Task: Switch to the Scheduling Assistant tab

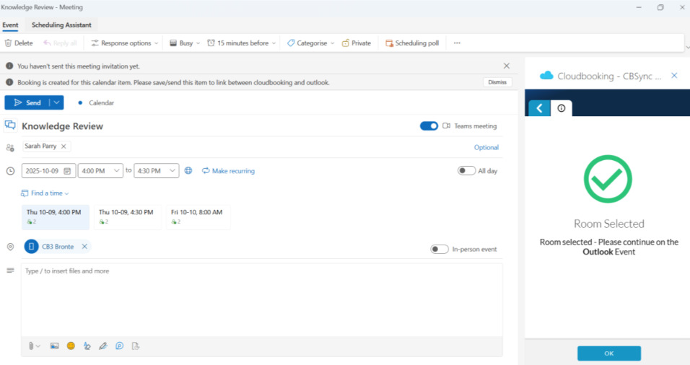Action: tap(61, 25)
